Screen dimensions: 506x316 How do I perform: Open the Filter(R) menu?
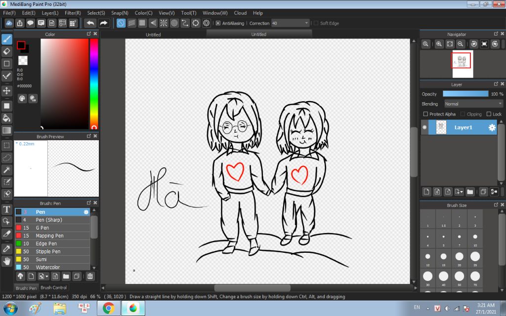(x=73, y=13)
